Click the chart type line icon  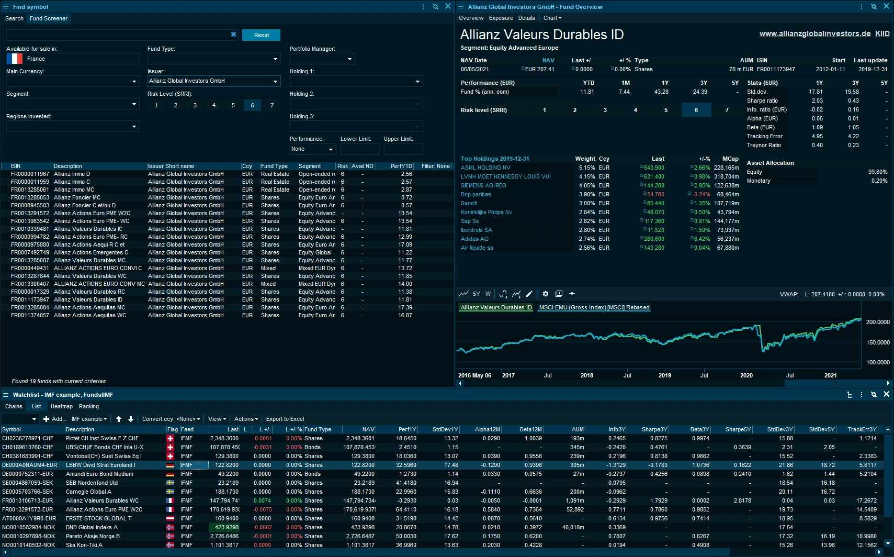(463, 294)
